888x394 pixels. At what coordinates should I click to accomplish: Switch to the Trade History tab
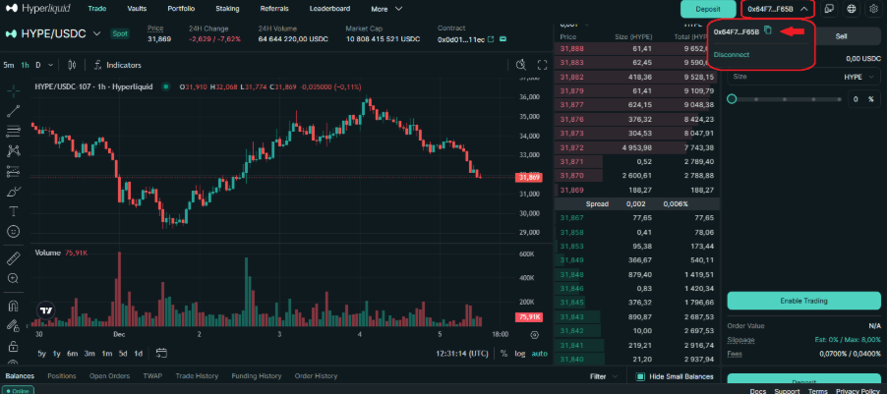[197, 376]
